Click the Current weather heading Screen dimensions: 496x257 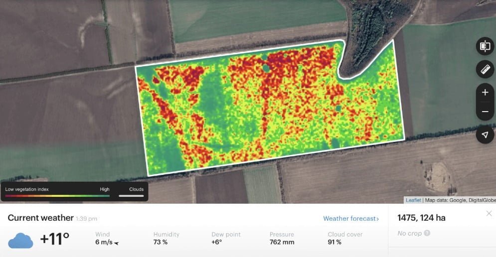click(x=40, y=218)
